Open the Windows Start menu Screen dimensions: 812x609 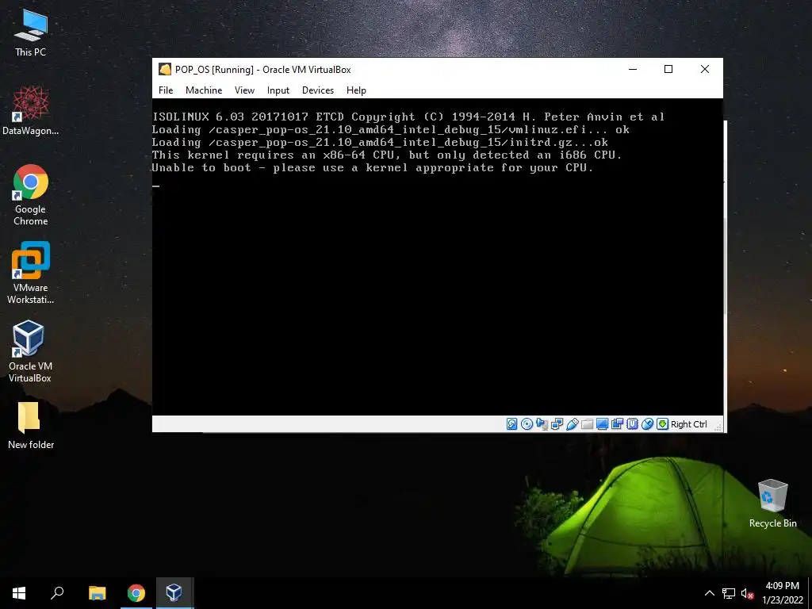(19, 593)
